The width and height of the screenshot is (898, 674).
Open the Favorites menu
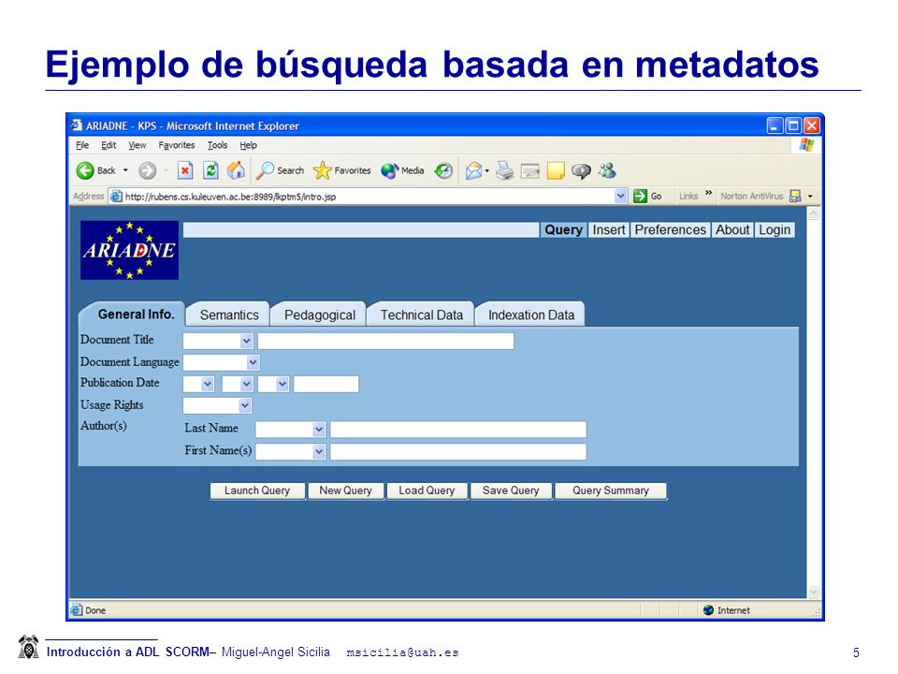(177, 145)
